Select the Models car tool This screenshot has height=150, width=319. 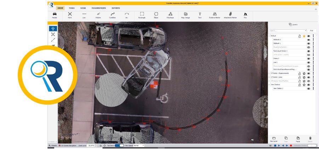55,15
